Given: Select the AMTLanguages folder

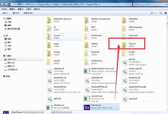Looking at the screenshot, I should tap(132, 28).
